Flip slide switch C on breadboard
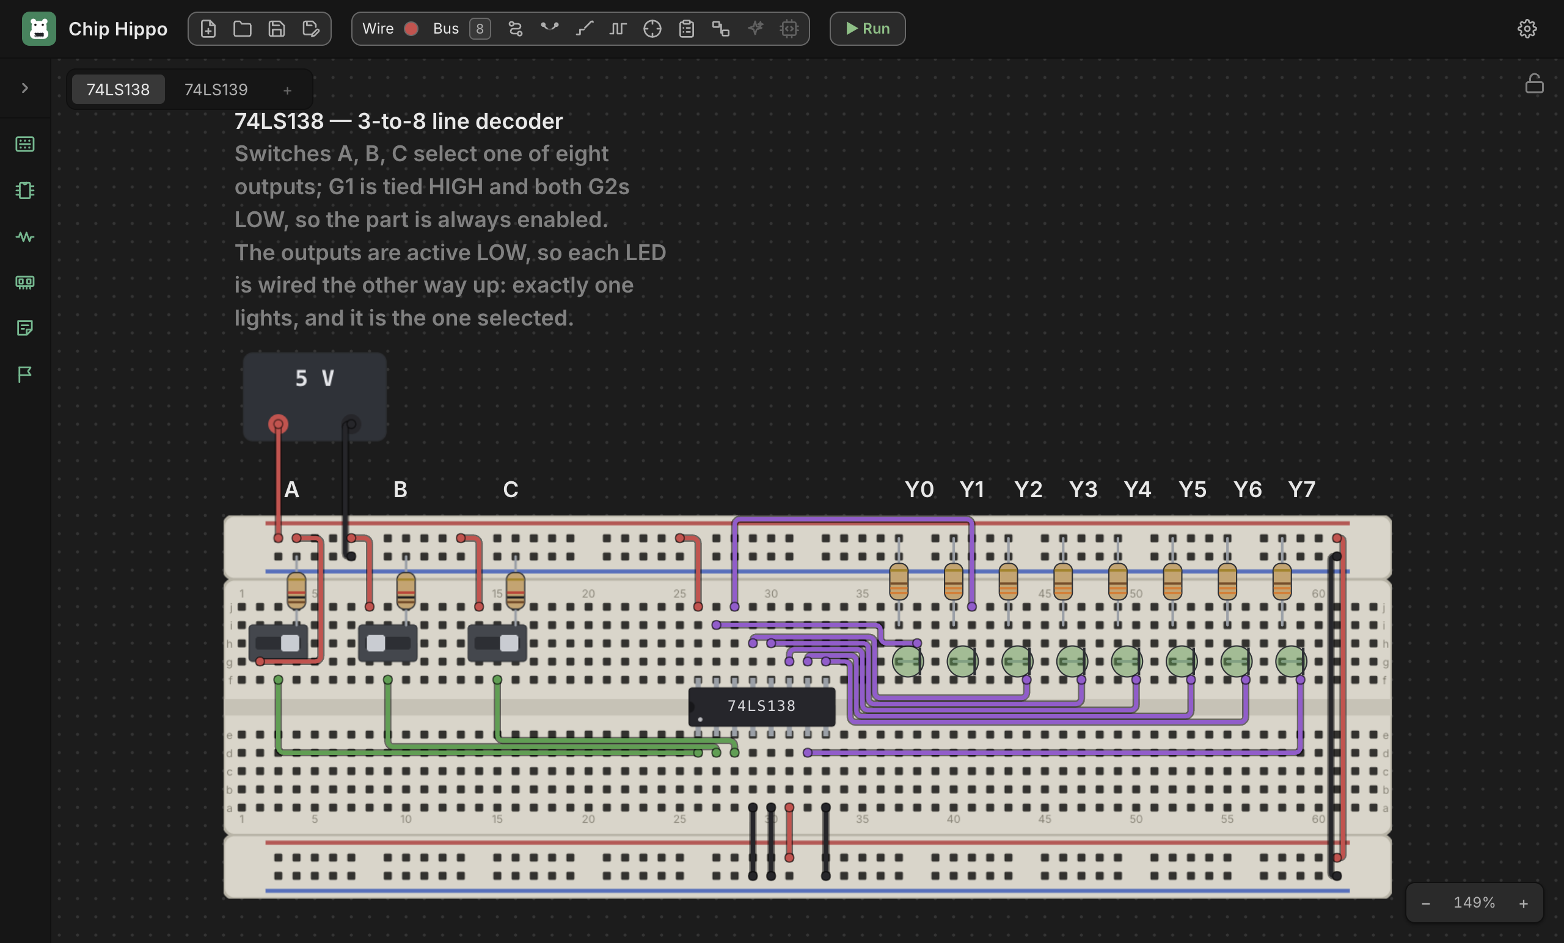 click(497, 643)
